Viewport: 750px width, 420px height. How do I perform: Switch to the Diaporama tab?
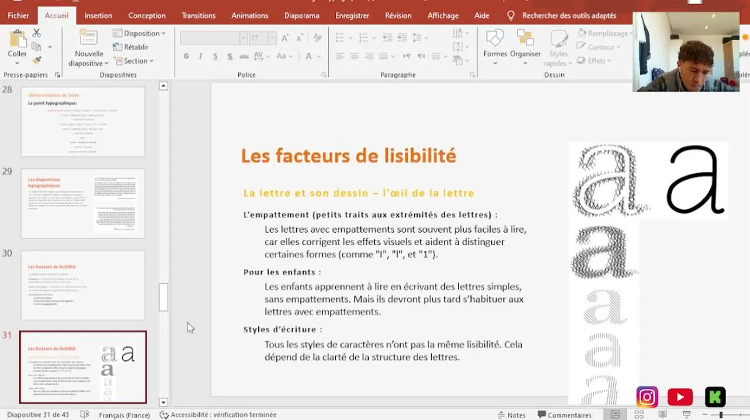(x=302, y=16)
